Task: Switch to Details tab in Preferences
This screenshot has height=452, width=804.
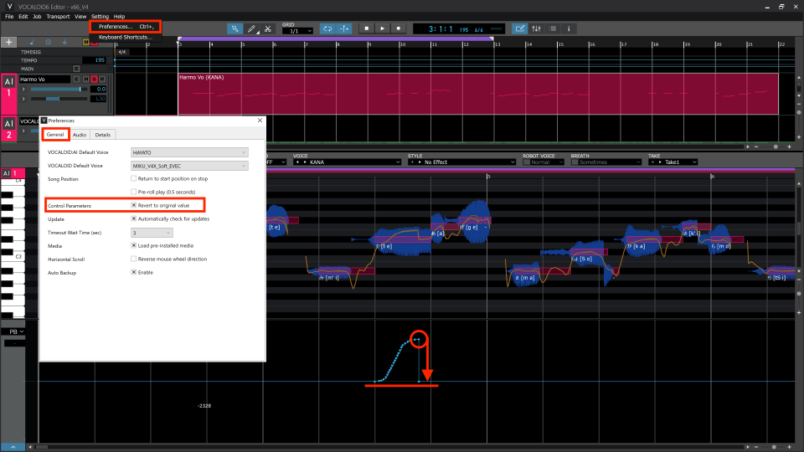Action: 102,135
